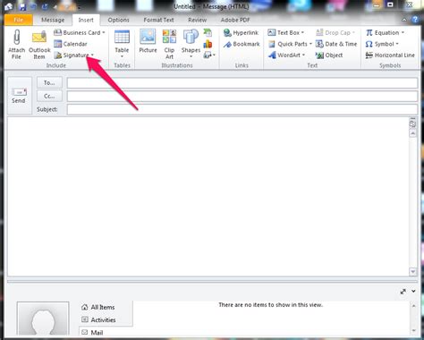The image size is (424, 340).
Task: Open the WordArt gallery
Action: tap(286, 55)
